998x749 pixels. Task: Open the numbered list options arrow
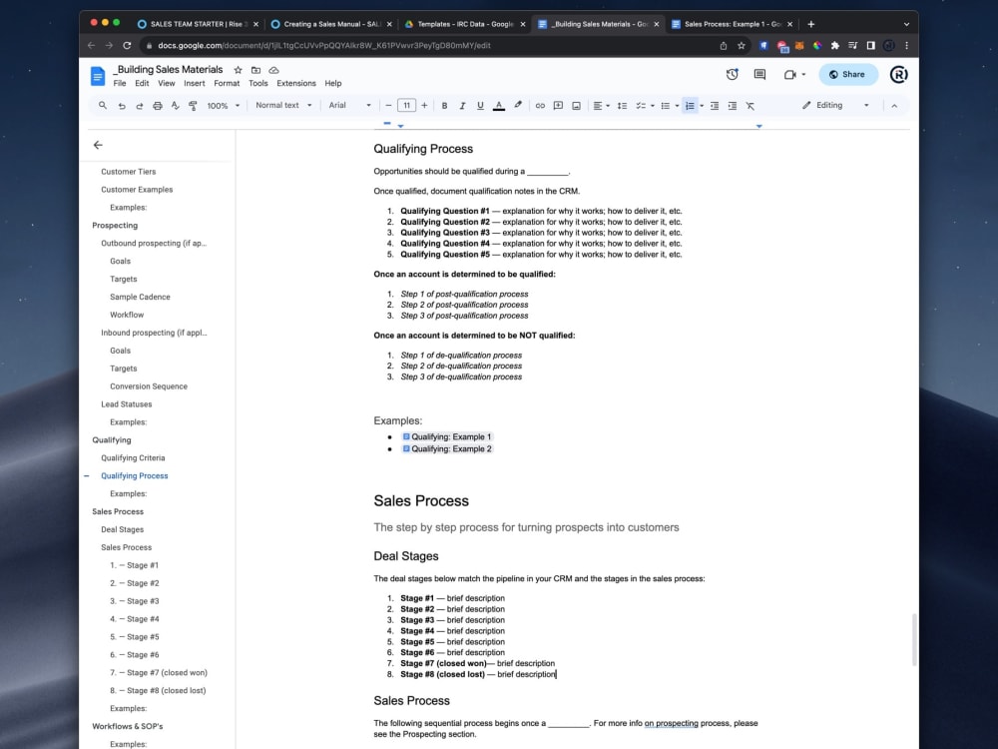tap(702, 106)
